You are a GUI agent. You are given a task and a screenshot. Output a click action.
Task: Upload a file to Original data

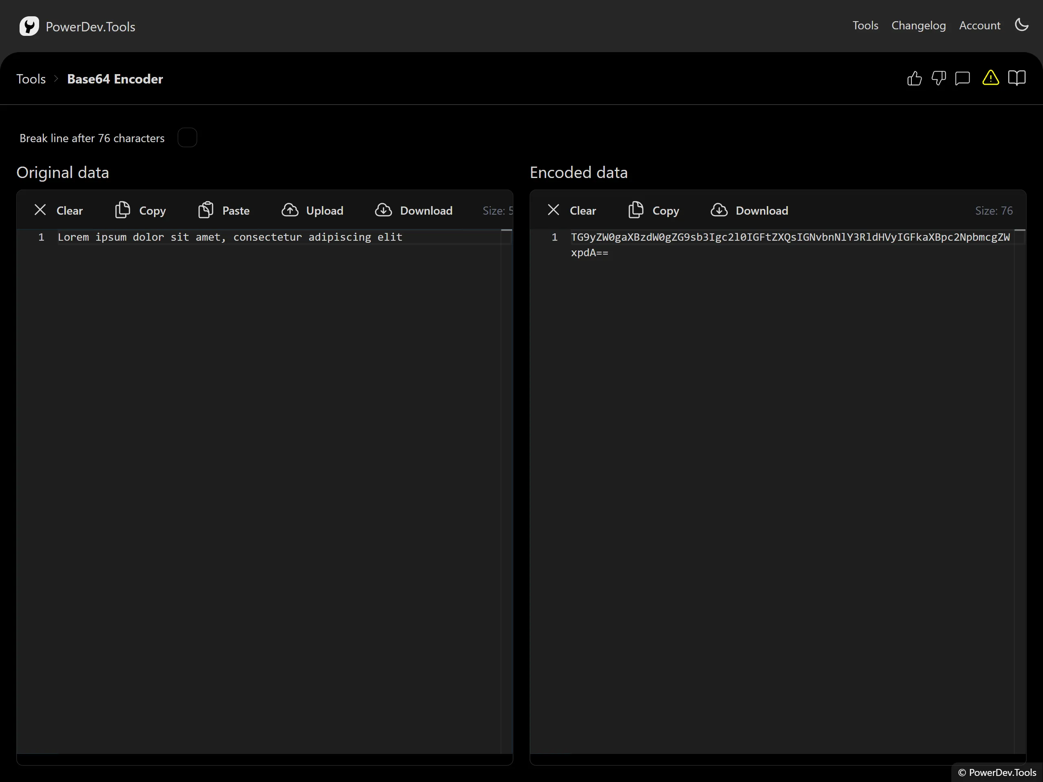click(x=312, y=210)
